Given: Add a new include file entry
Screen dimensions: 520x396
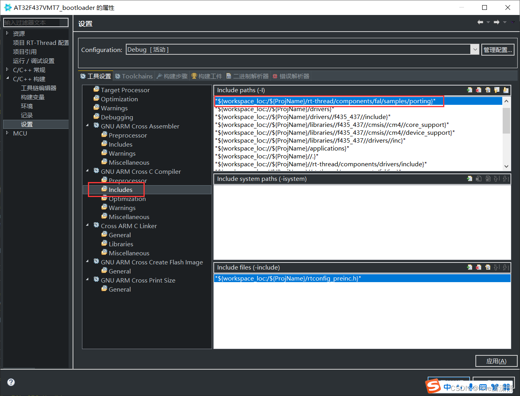Looking at the screenshot, I should pos(470,267).
